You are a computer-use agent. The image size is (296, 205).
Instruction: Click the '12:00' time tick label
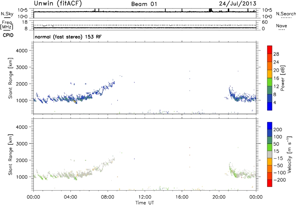coord(145,197)
